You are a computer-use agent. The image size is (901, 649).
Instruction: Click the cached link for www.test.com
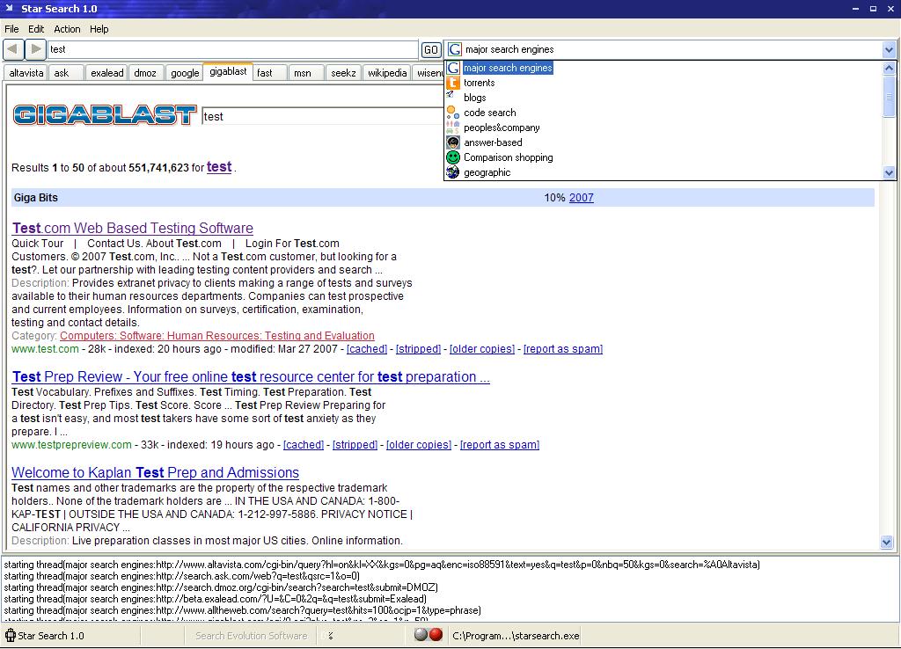pyautogui.click(x=366, y=349)
